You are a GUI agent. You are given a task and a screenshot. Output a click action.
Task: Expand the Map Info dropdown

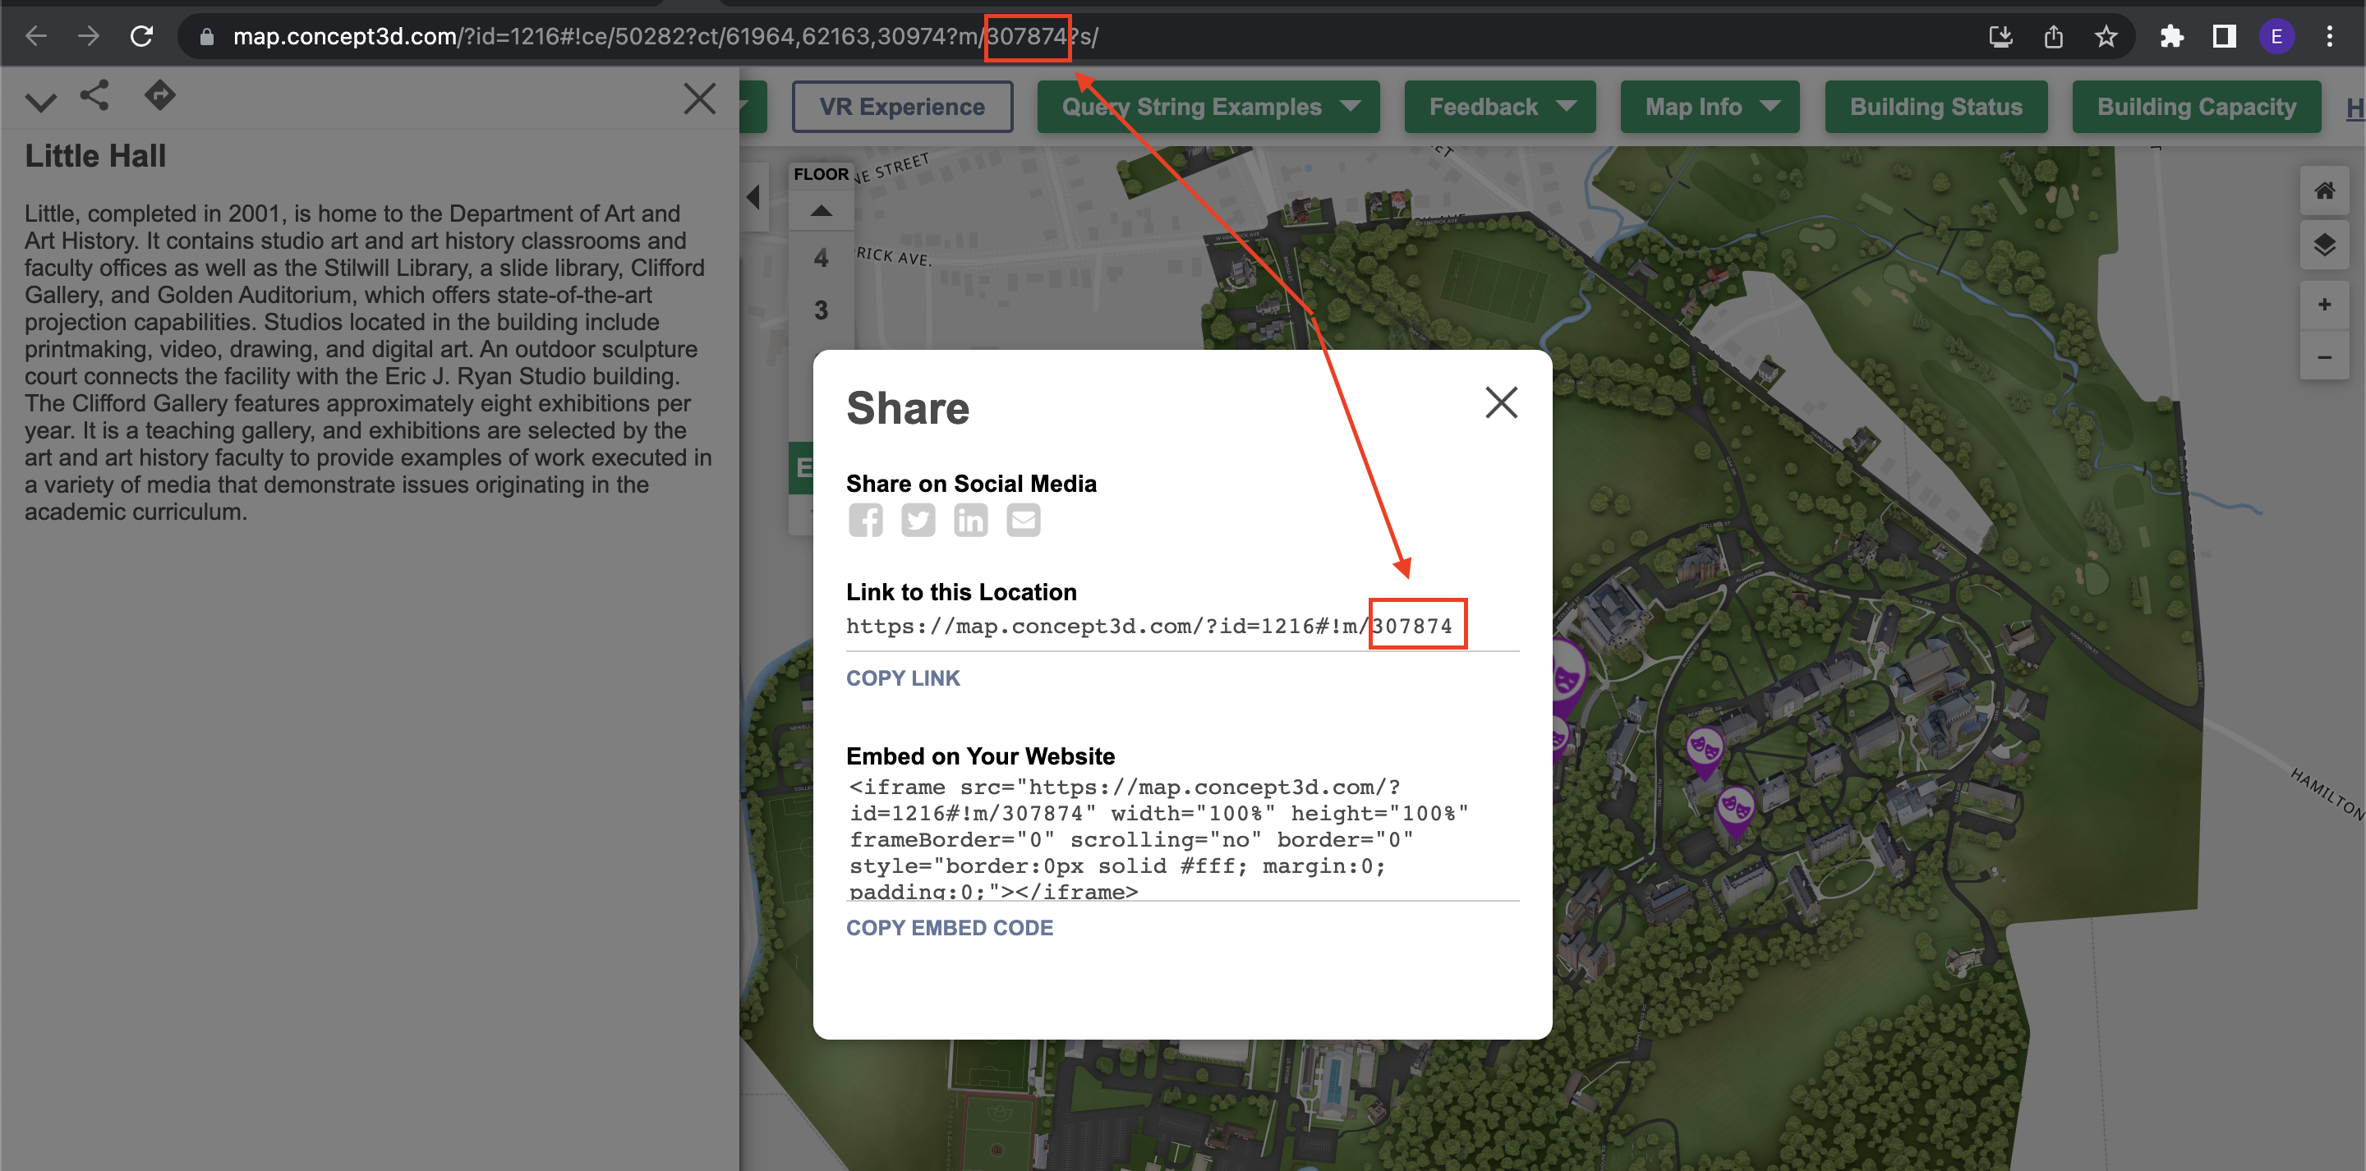(1710, 107)
